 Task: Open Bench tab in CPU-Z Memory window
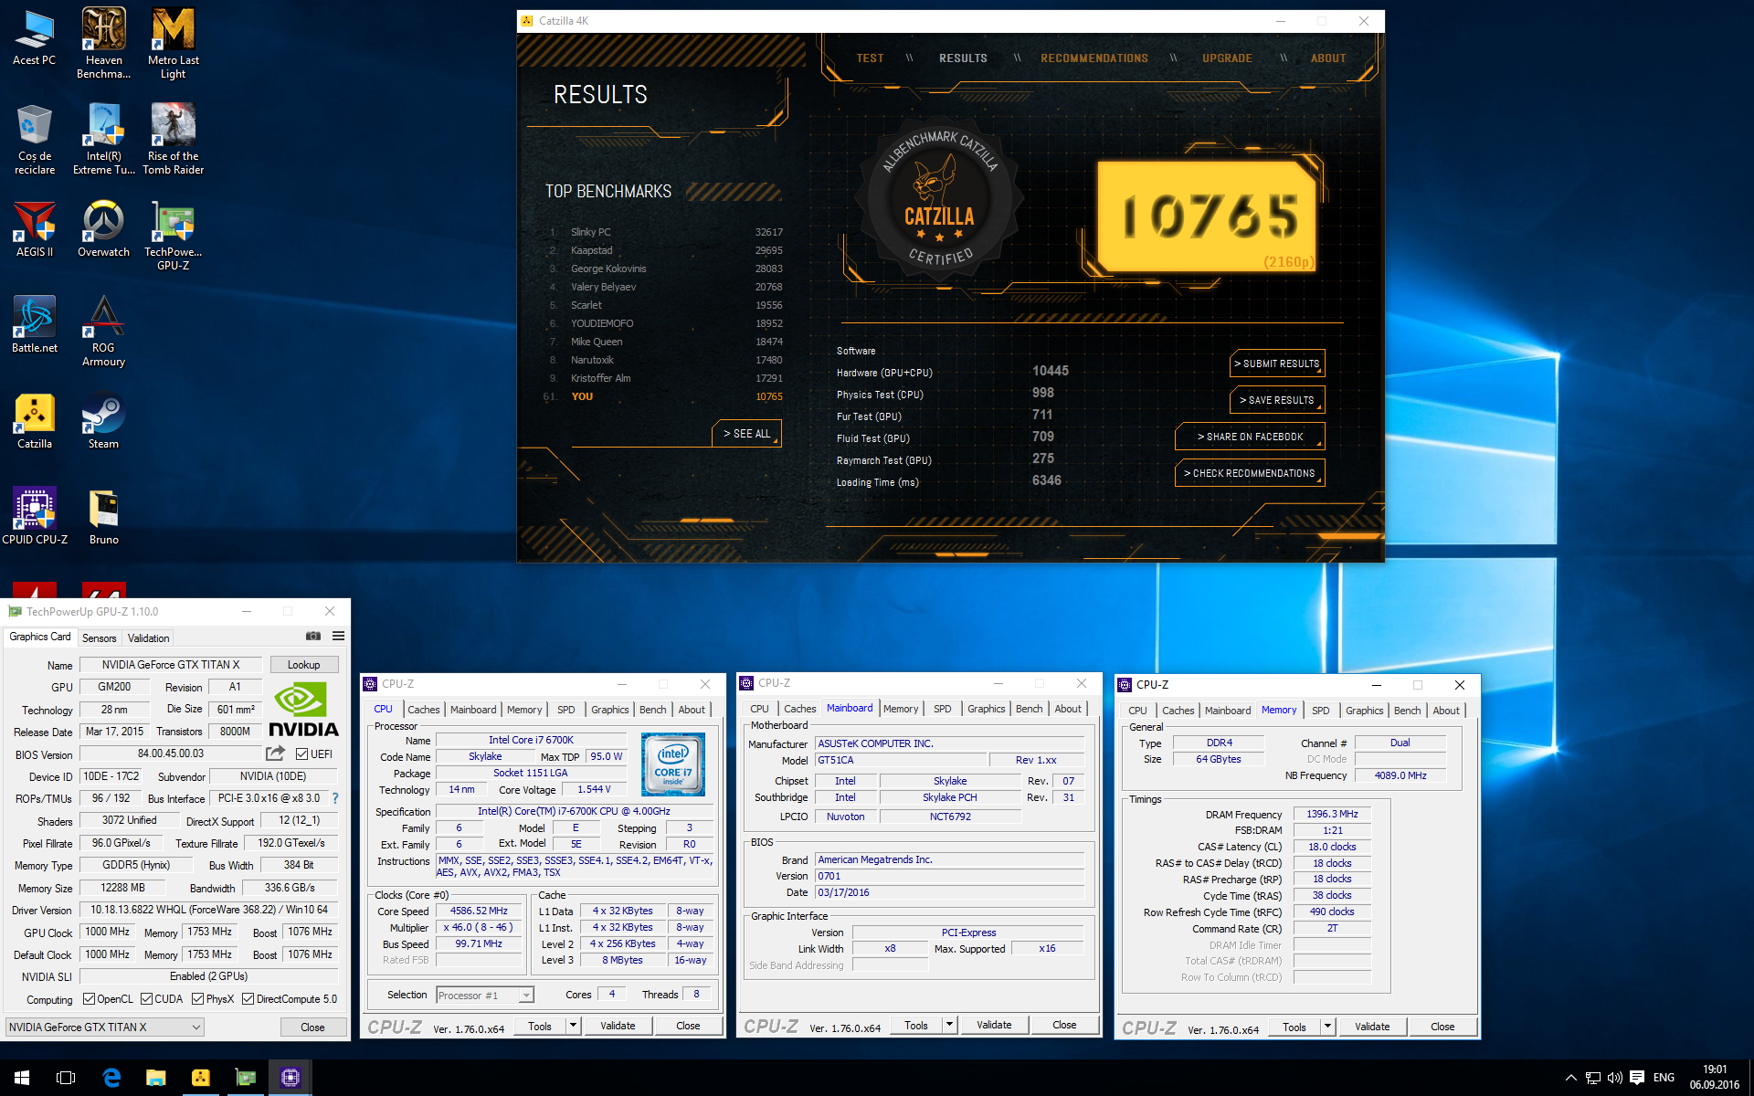[x=1408, y=711]
